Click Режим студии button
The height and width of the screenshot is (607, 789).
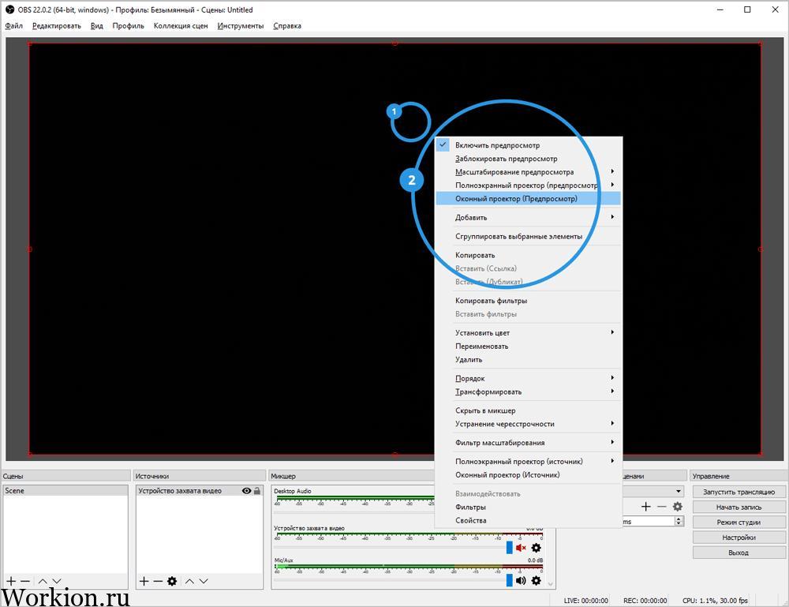coord(739,522)
